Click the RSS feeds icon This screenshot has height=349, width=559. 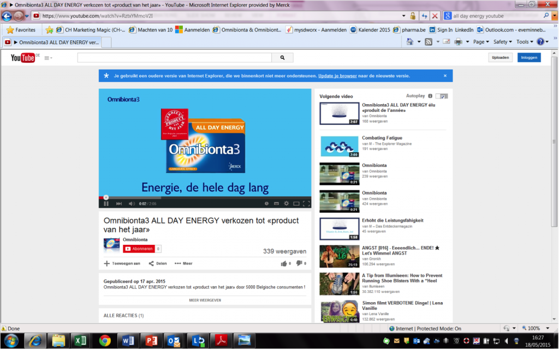coord(429,41)
